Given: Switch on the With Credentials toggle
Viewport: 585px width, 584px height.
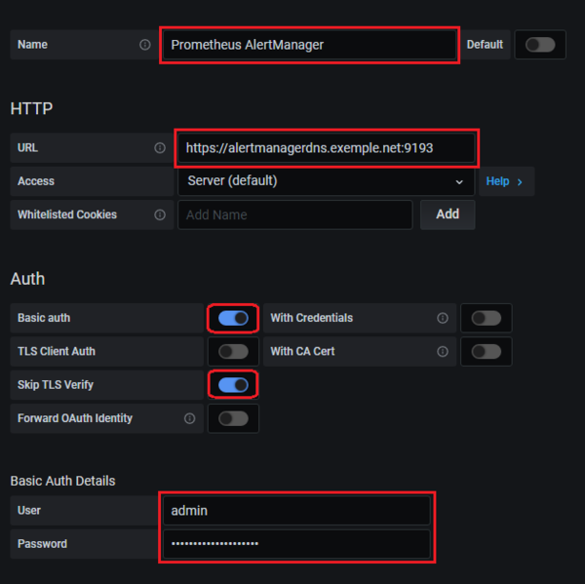Looking at the screenshot, I should (x=486, y=318).
